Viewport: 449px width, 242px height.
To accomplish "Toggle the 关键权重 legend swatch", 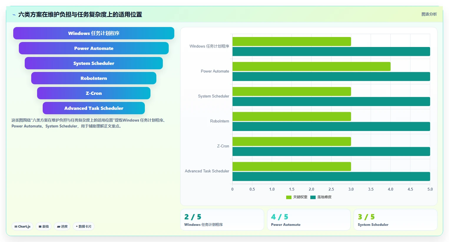I will click(289, 197).
